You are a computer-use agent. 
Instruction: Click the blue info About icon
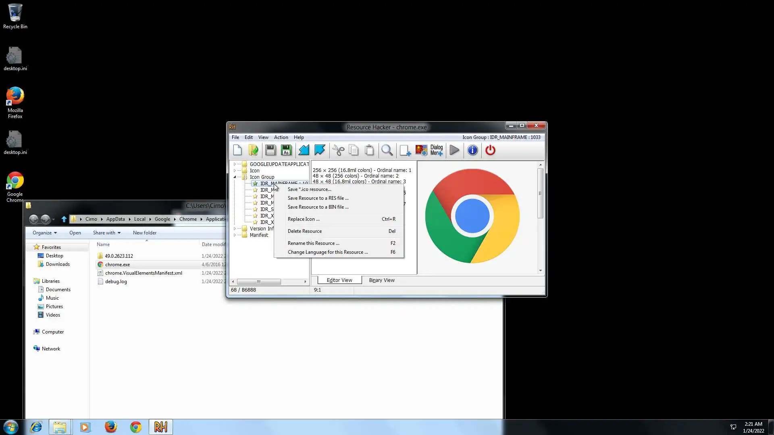[472, 150]
